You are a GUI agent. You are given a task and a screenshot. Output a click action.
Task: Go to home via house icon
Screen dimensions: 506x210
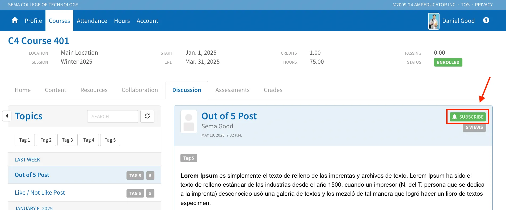[15, 20]
